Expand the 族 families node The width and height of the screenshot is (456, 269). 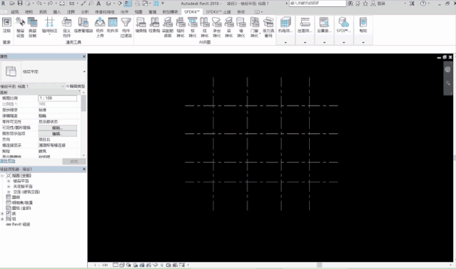point(2,213)
